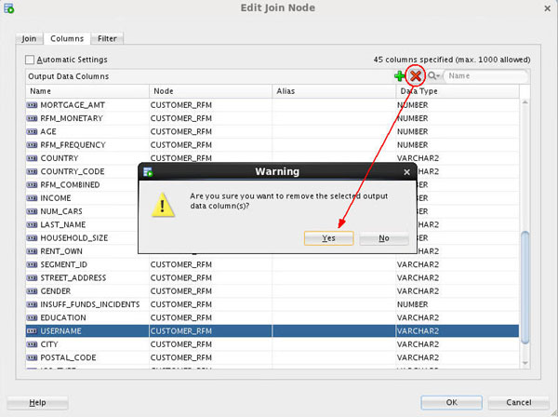Viewport: 558px width, 417px height.
Task: Select the SEGMENT_ID row name
Action: (63, 264)
